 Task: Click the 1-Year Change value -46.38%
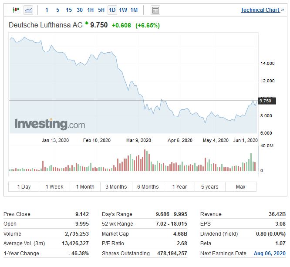79,253
